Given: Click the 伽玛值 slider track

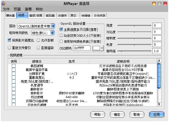Looking at the screenshot, I should pyautogui.click(x=134, y=51).
